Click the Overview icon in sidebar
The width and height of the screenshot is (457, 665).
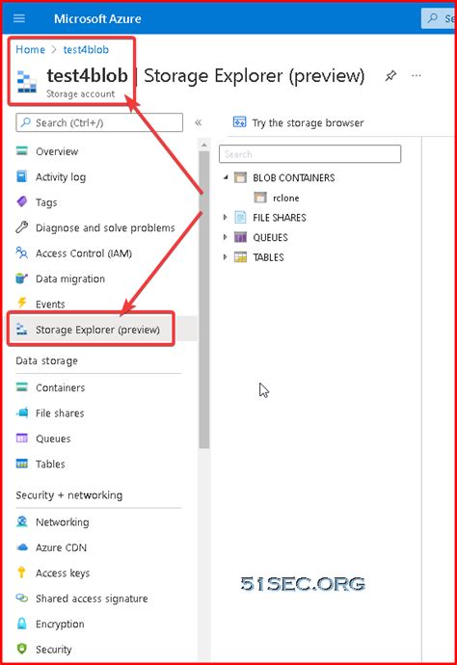tap(21, 151)
